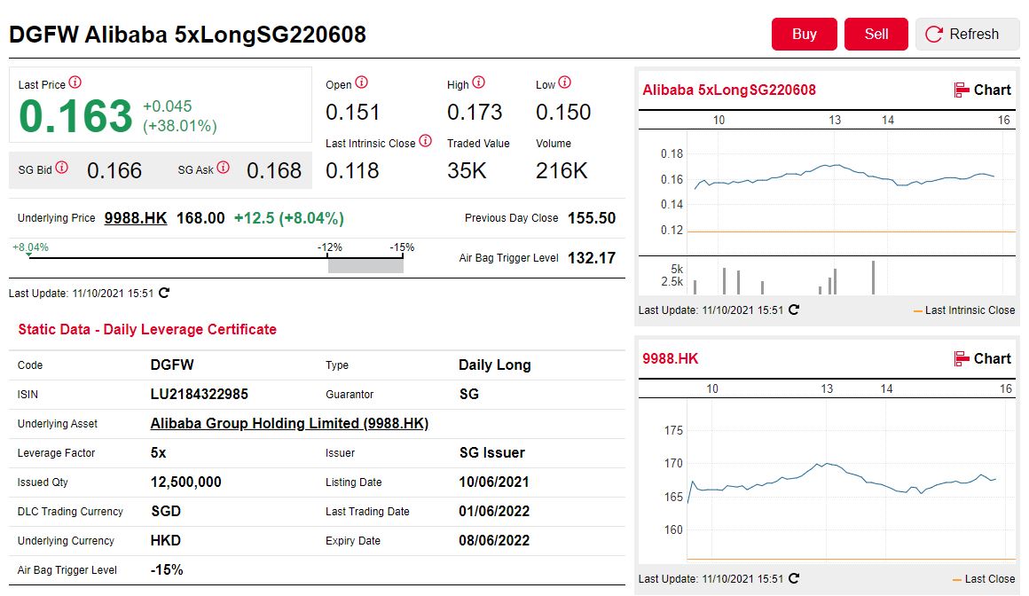Click Issuer value SG Issuer
The image size is (1029, 596).
[x=492, y=453]
